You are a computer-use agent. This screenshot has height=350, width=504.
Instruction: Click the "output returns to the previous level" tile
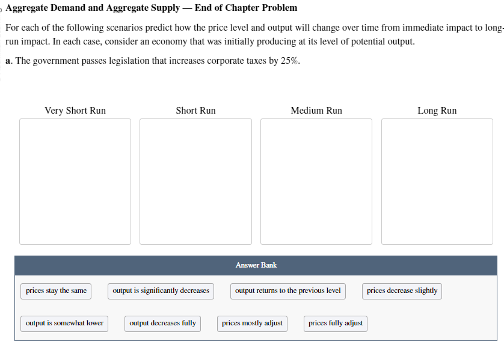pos(288,291)
